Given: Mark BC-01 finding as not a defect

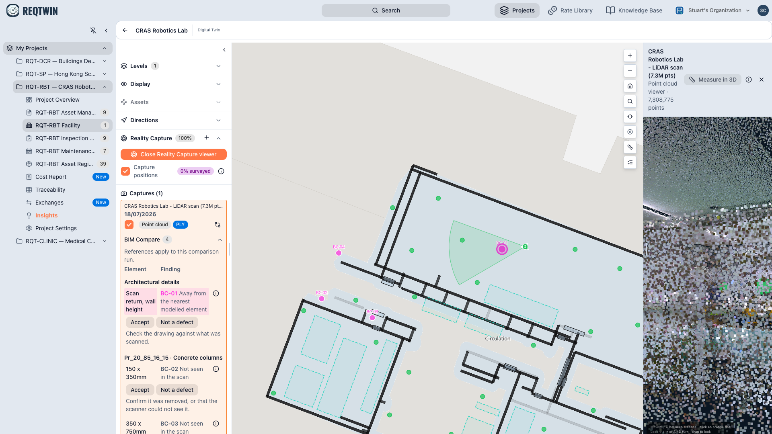Looking at the screenshot, I should coord(177,322).
